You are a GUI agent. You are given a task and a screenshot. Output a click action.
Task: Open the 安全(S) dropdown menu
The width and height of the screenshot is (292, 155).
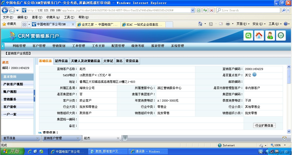point(259,24)
